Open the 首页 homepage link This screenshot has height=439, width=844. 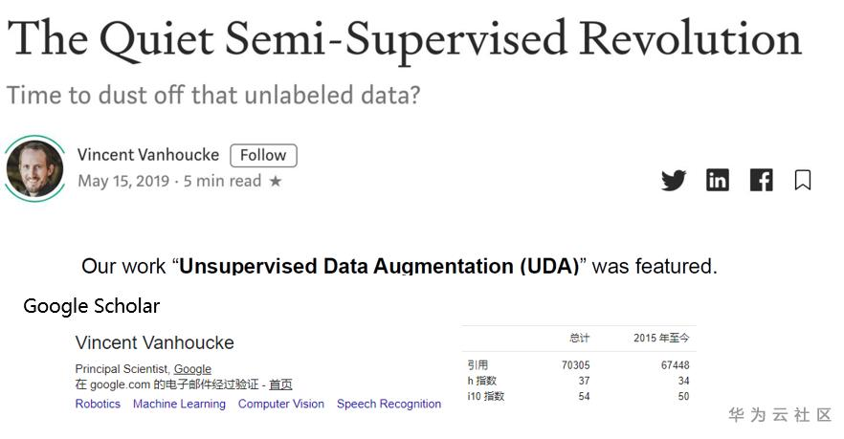(x=280, y=384)
